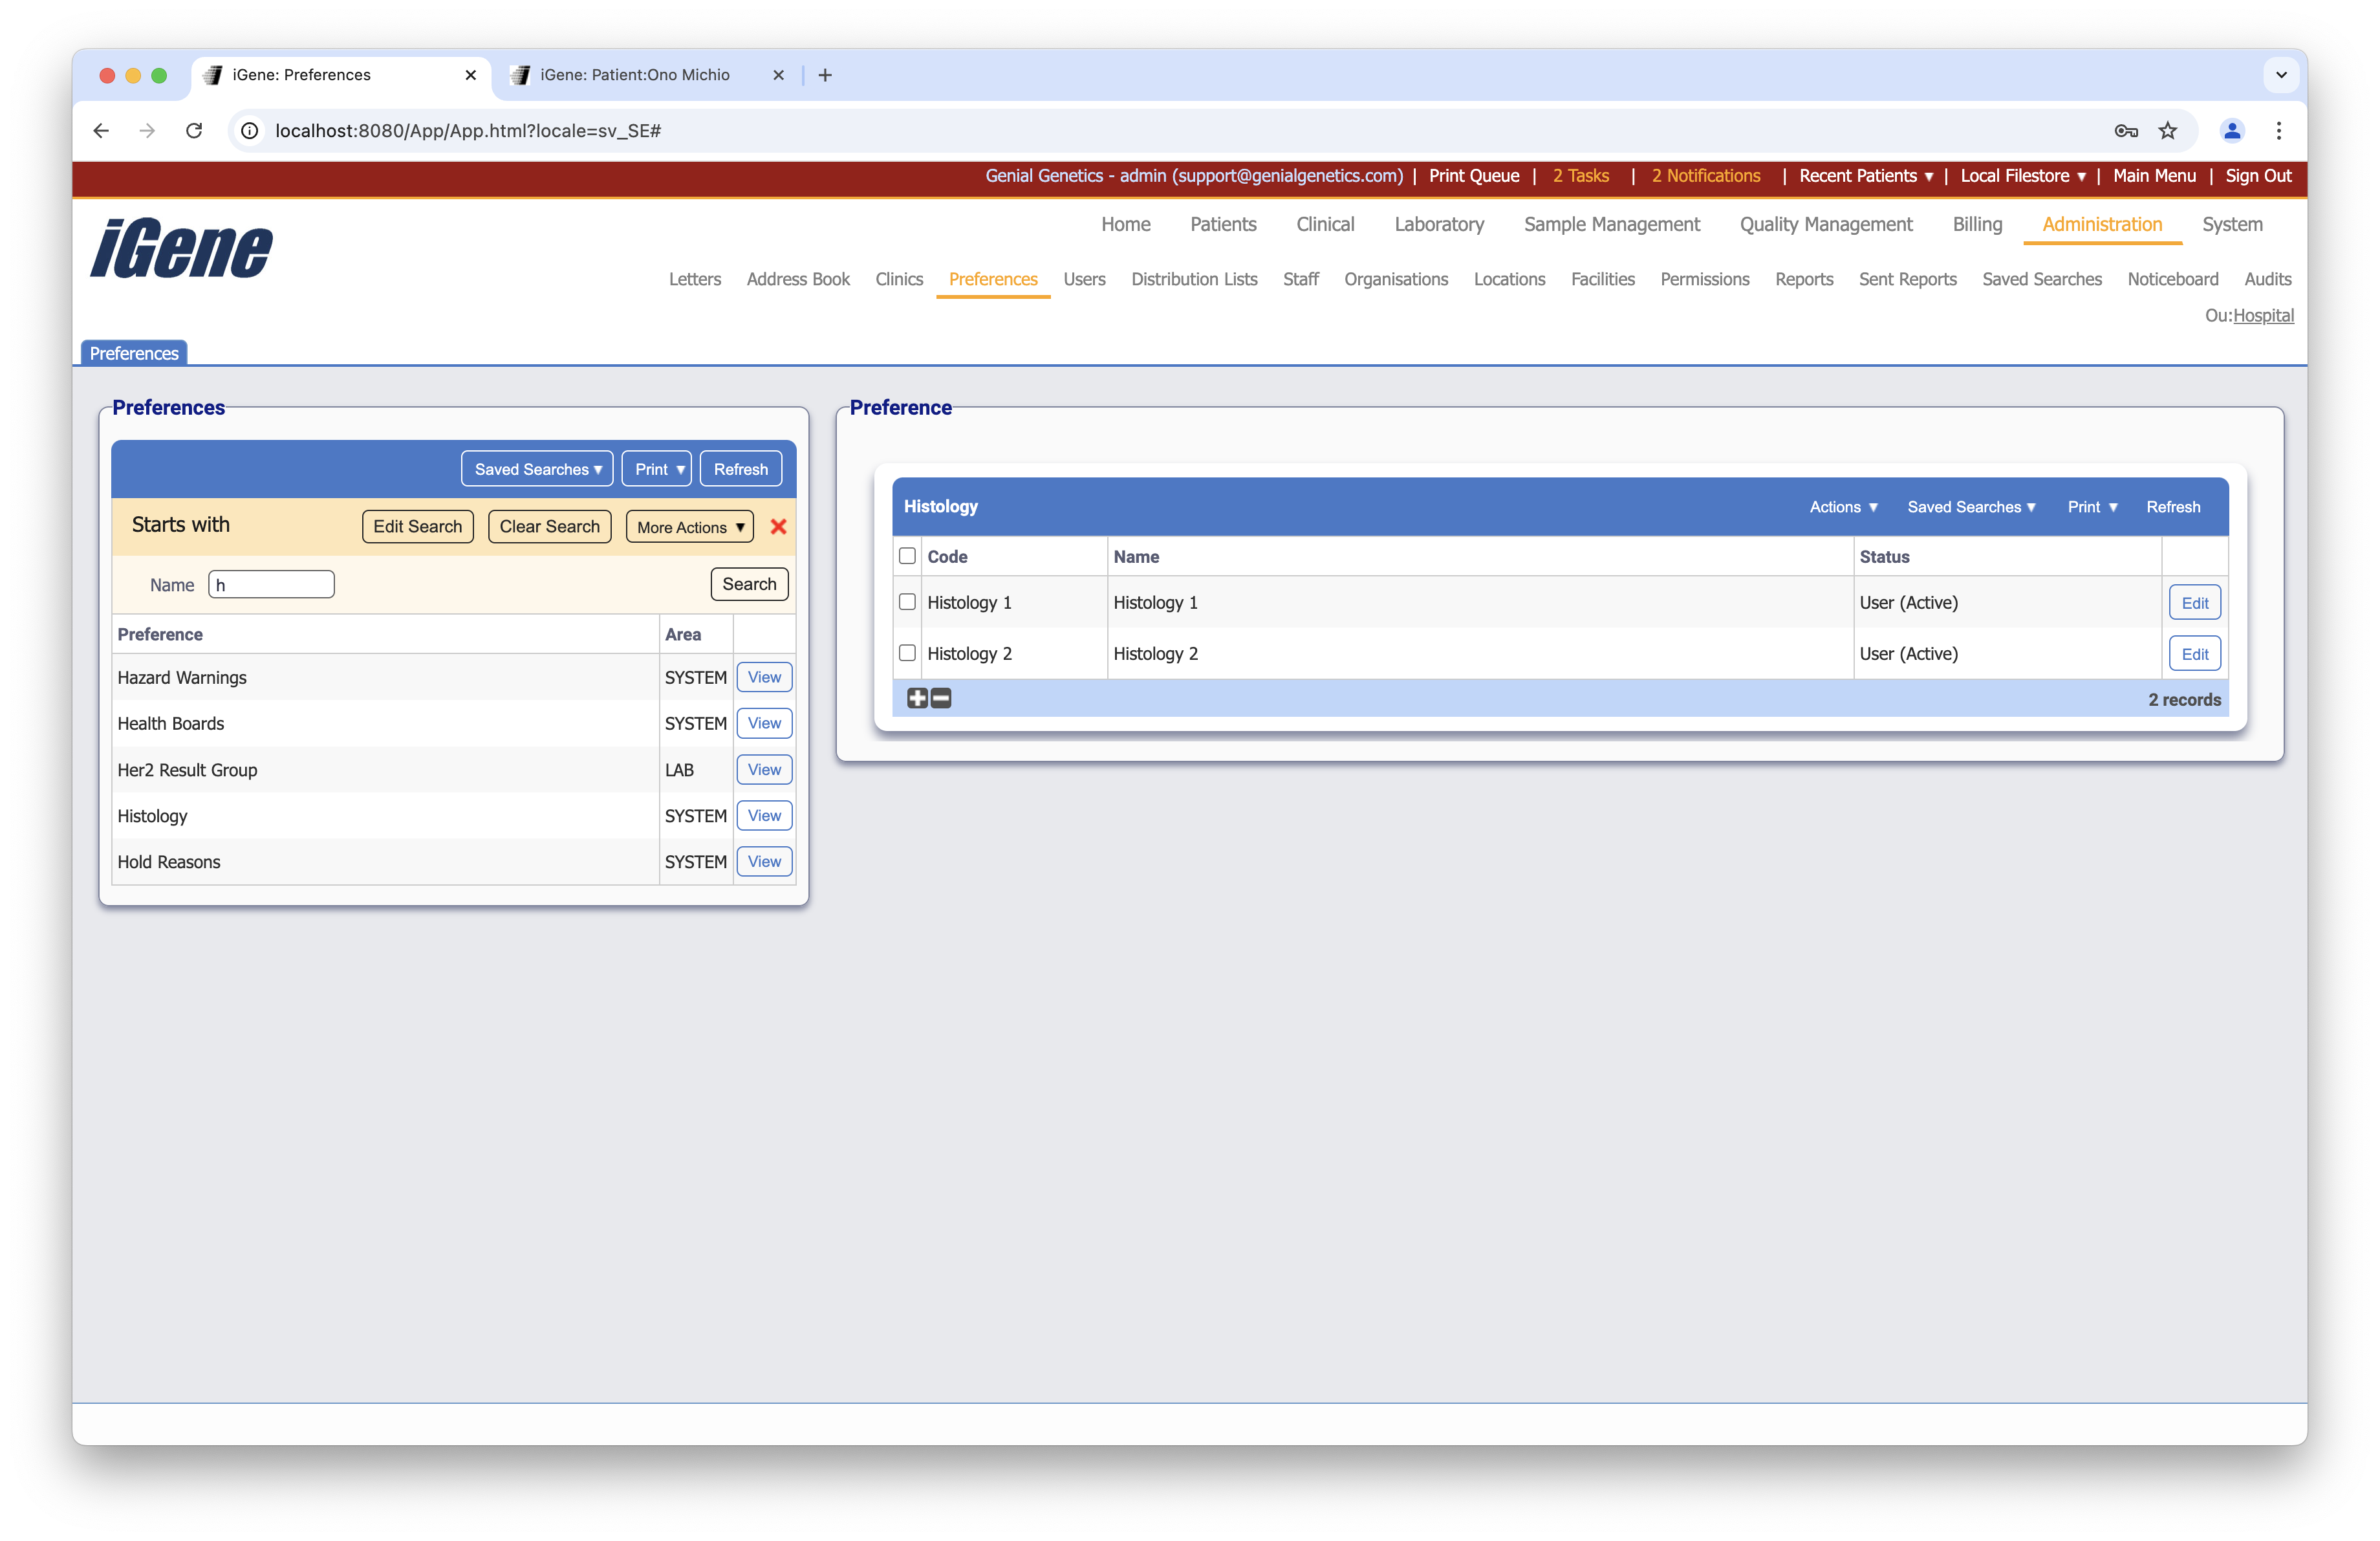This screenshot has height=1541, width=2380.
Task: Expand the More Actions dropdown
Action: click(690, 527)
